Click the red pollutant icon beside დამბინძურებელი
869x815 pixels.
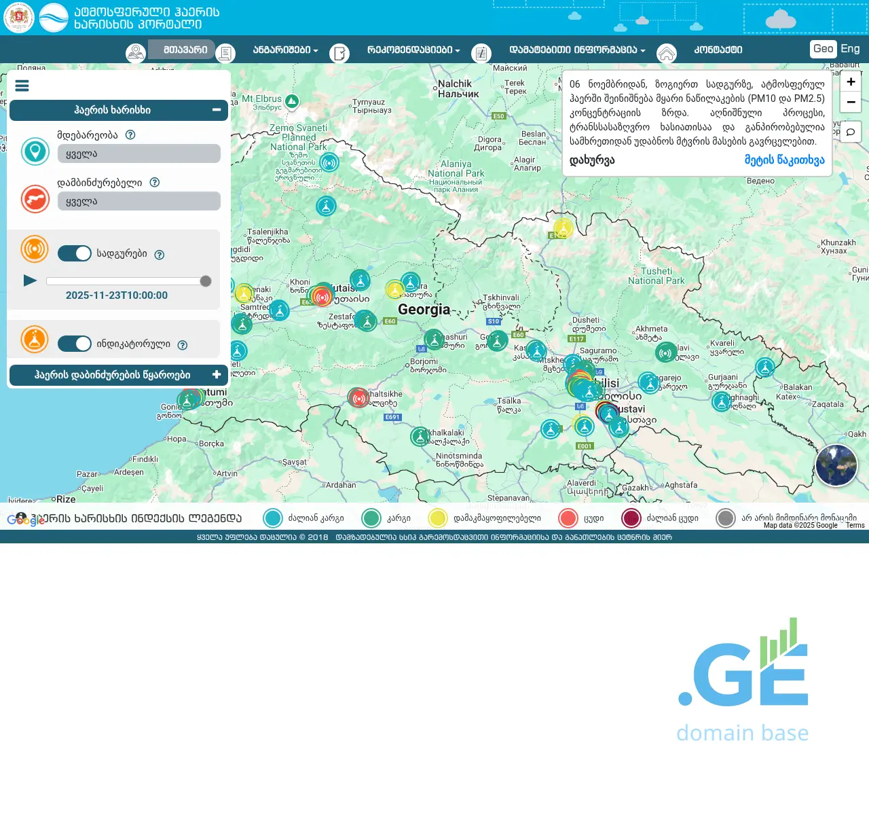click(35, 199)
